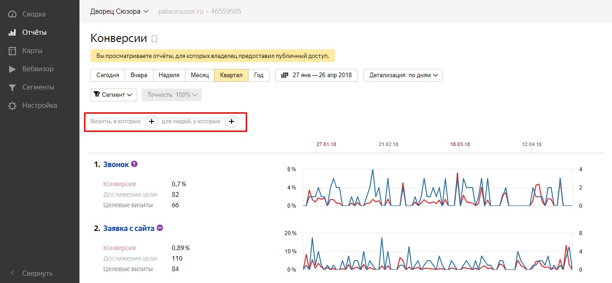Open the Заявка с сайта goal link

(129, 228)
